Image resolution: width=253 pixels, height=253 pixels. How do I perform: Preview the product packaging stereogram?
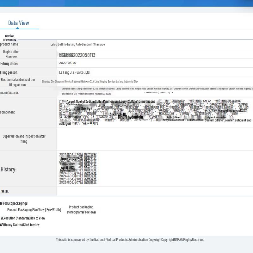81,210
